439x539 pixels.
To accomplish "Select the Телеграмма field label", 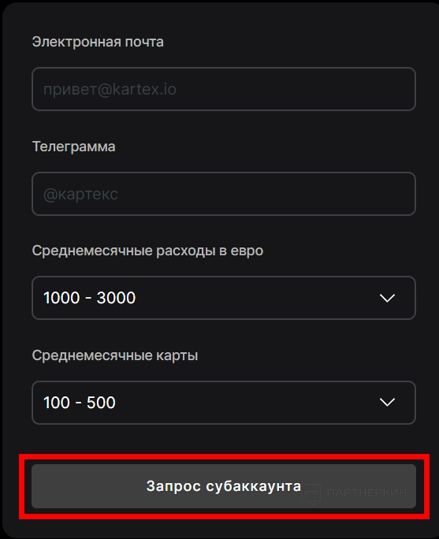I will click(74, 147).
